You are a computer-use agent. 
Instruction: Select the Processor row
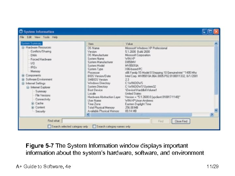[x=150, y=73]
